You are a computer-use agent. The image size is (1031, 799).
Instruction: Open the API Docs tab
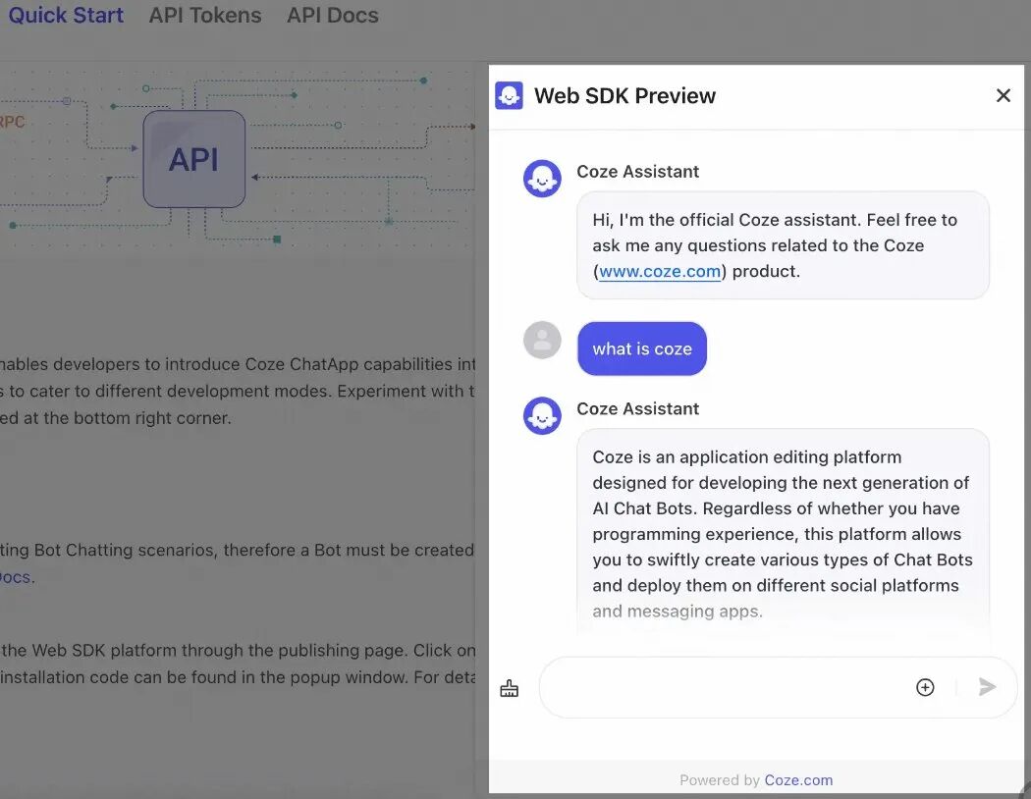[333, 15]
